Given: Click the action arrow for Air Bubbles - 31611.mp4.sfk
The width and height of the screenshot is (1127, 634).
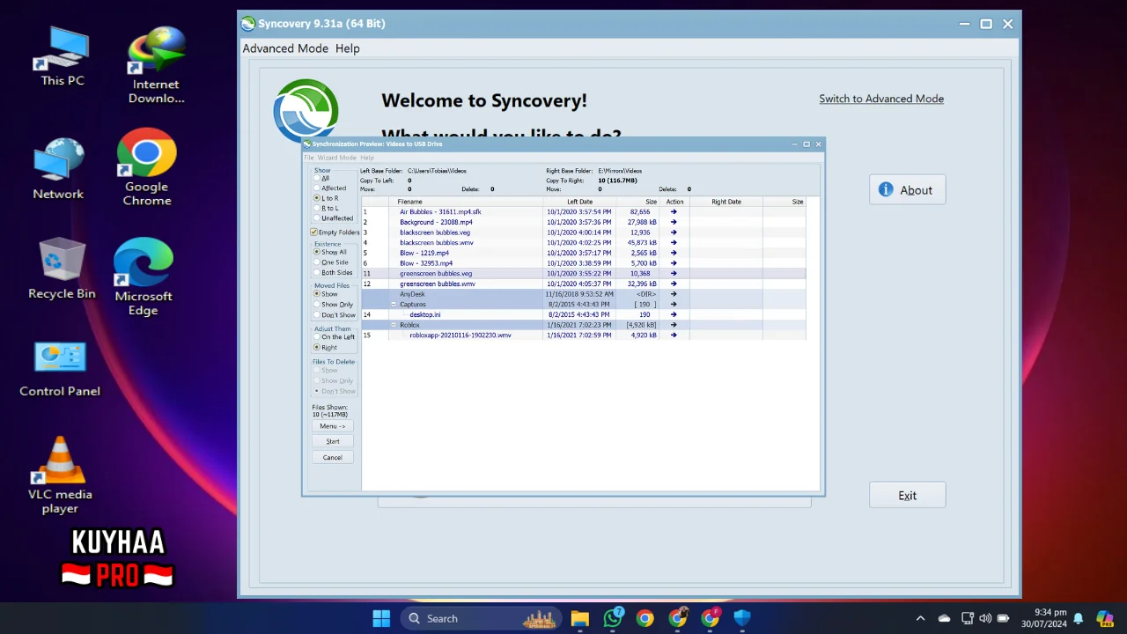Looking at the screenshot, I should click(674, 212).
